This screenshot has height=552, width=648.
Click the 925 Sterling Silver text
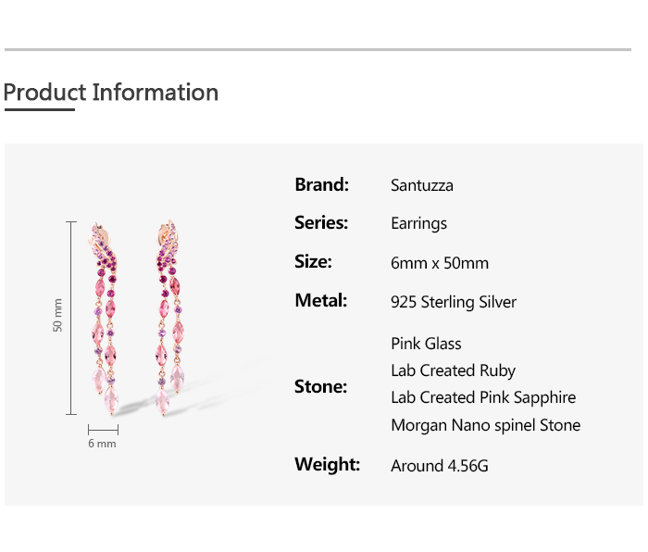pos(454,302)
